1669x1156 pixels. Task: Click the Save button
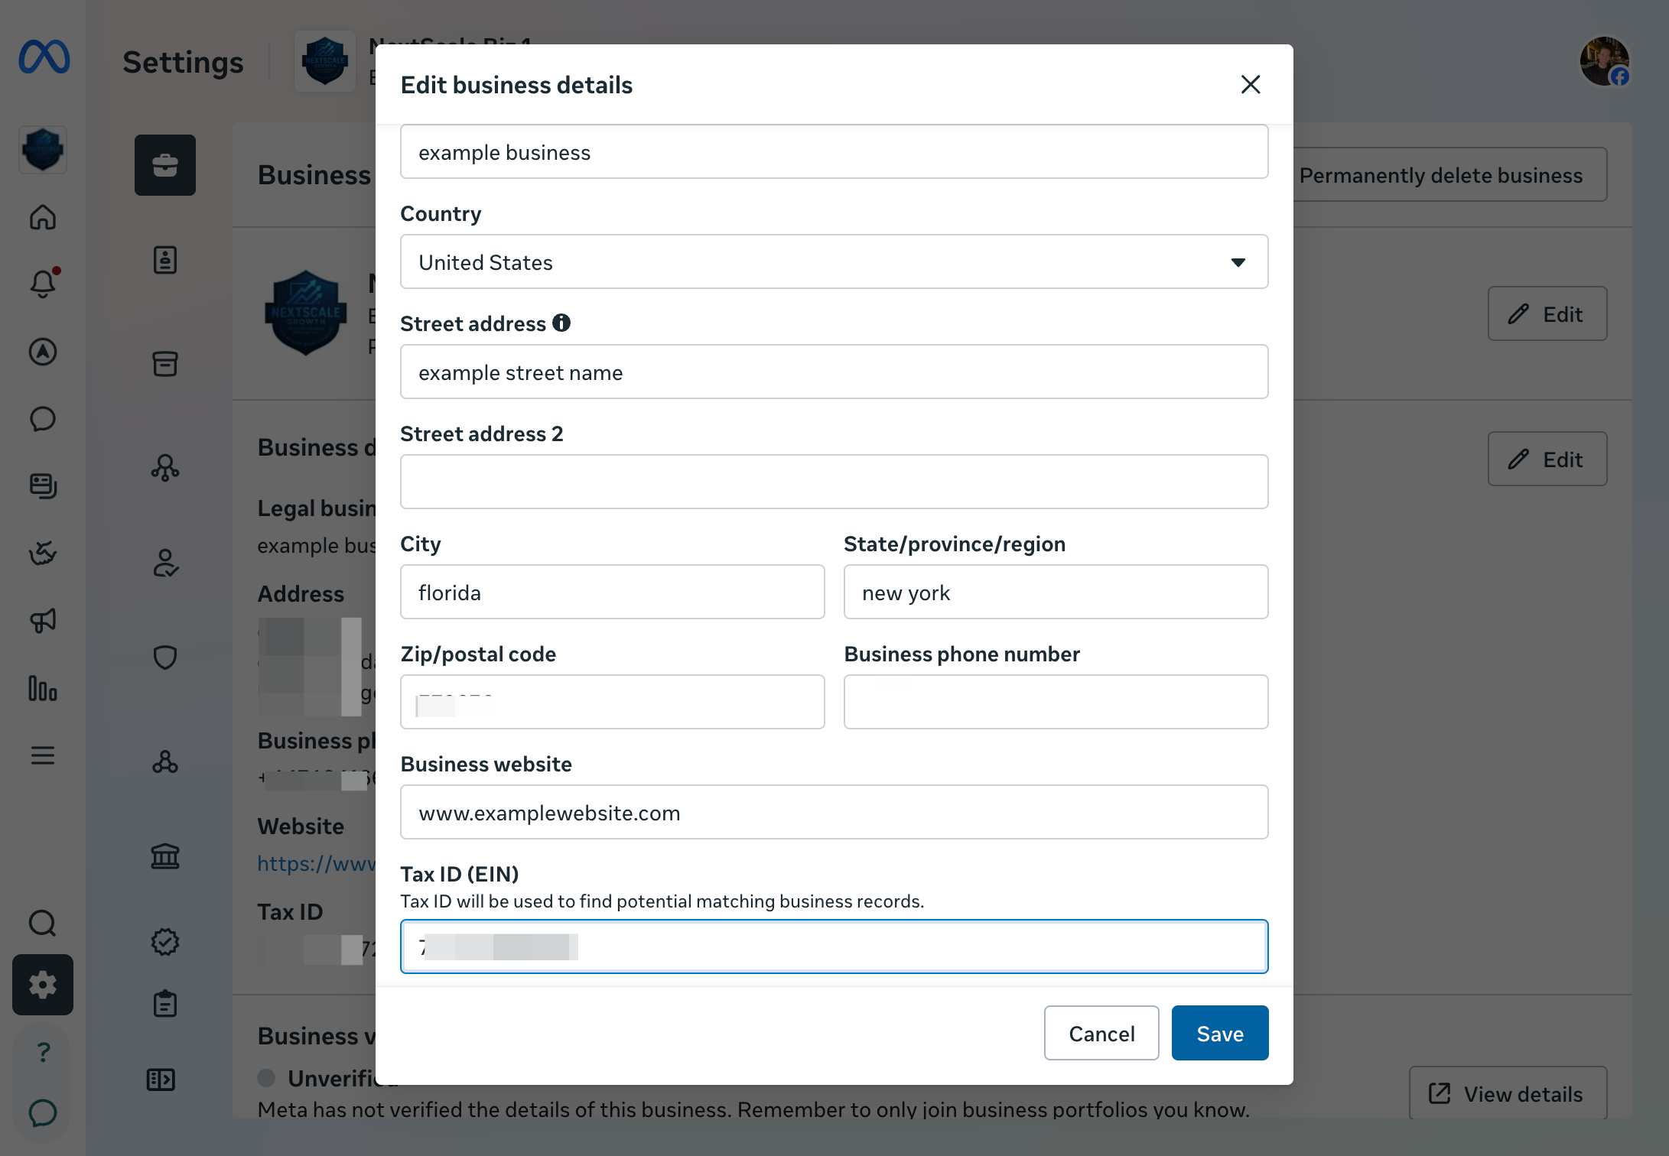1220,1034
